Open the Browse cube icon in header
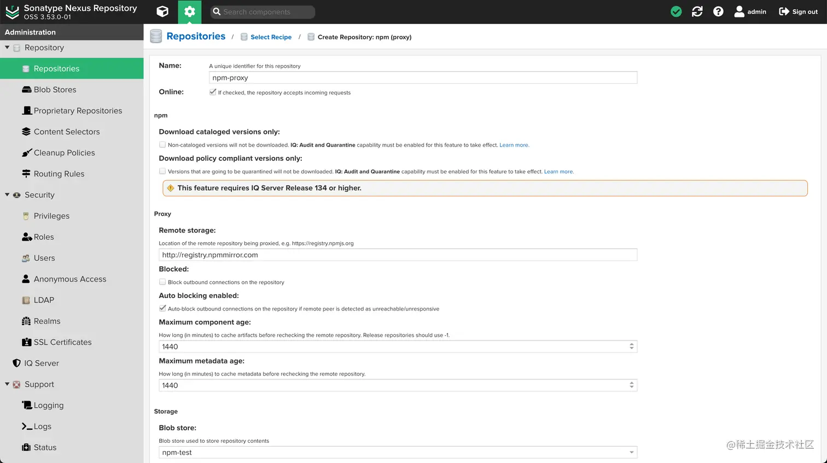Screen dimensions: 827x463 (162, 11)
